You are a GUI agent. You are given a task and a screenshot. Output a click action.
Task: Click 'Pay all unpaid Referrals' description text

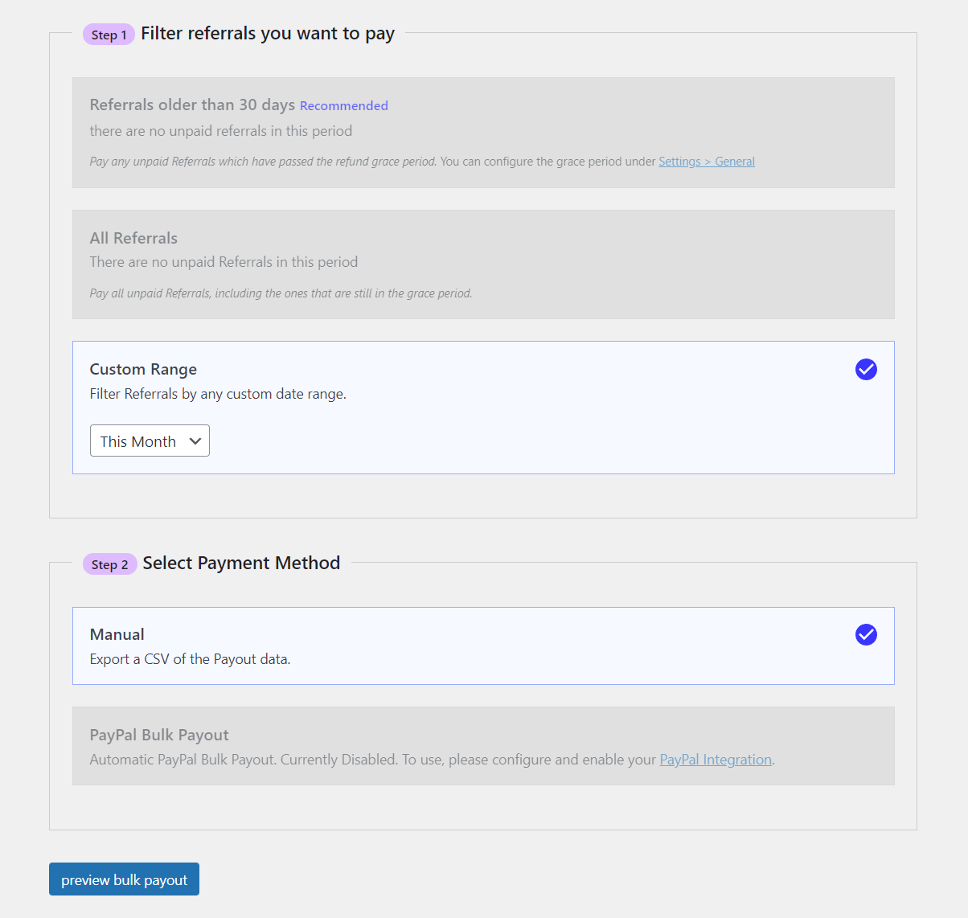coord(281,293)
